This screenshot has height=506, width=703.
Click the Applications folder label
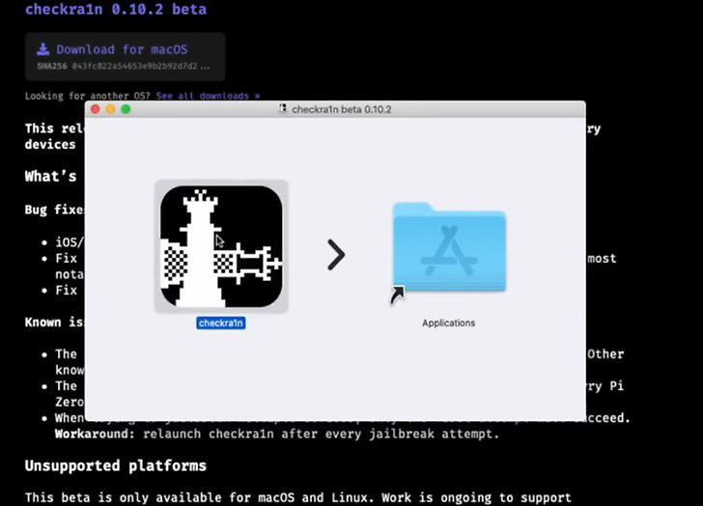448,323
